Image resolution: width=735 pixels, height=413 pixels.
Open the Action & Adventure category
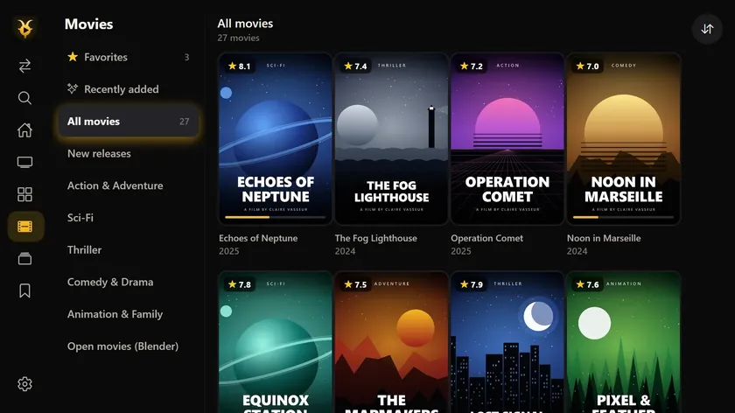click(128, 185)
